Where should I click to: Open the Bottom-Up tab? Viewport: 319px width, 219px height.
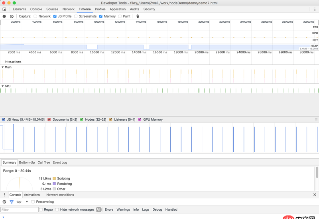(x=27, y=162)
